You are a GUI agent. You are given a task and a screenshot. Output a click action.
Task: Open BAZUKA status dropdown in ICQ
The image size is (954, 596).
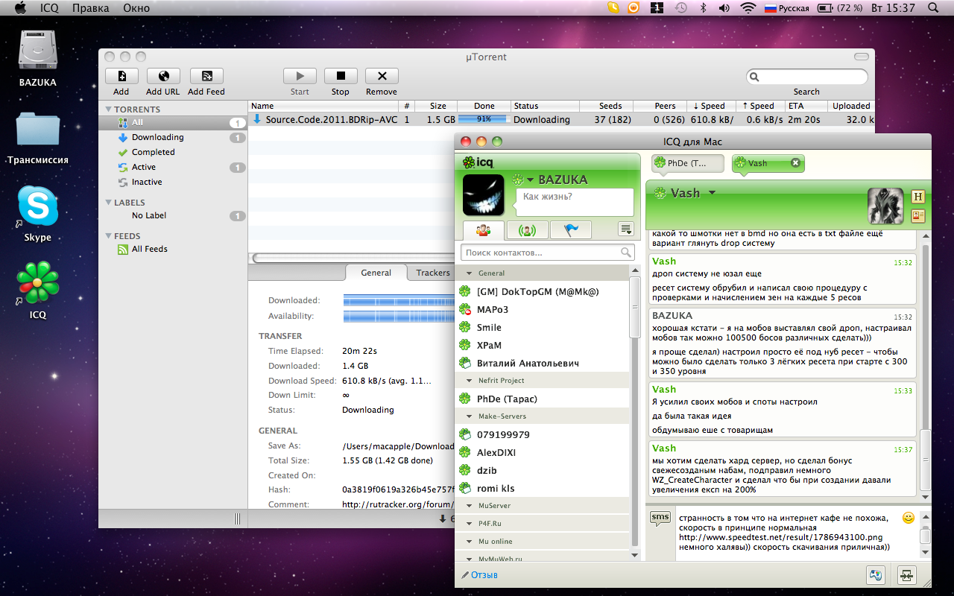click(531, 180)
